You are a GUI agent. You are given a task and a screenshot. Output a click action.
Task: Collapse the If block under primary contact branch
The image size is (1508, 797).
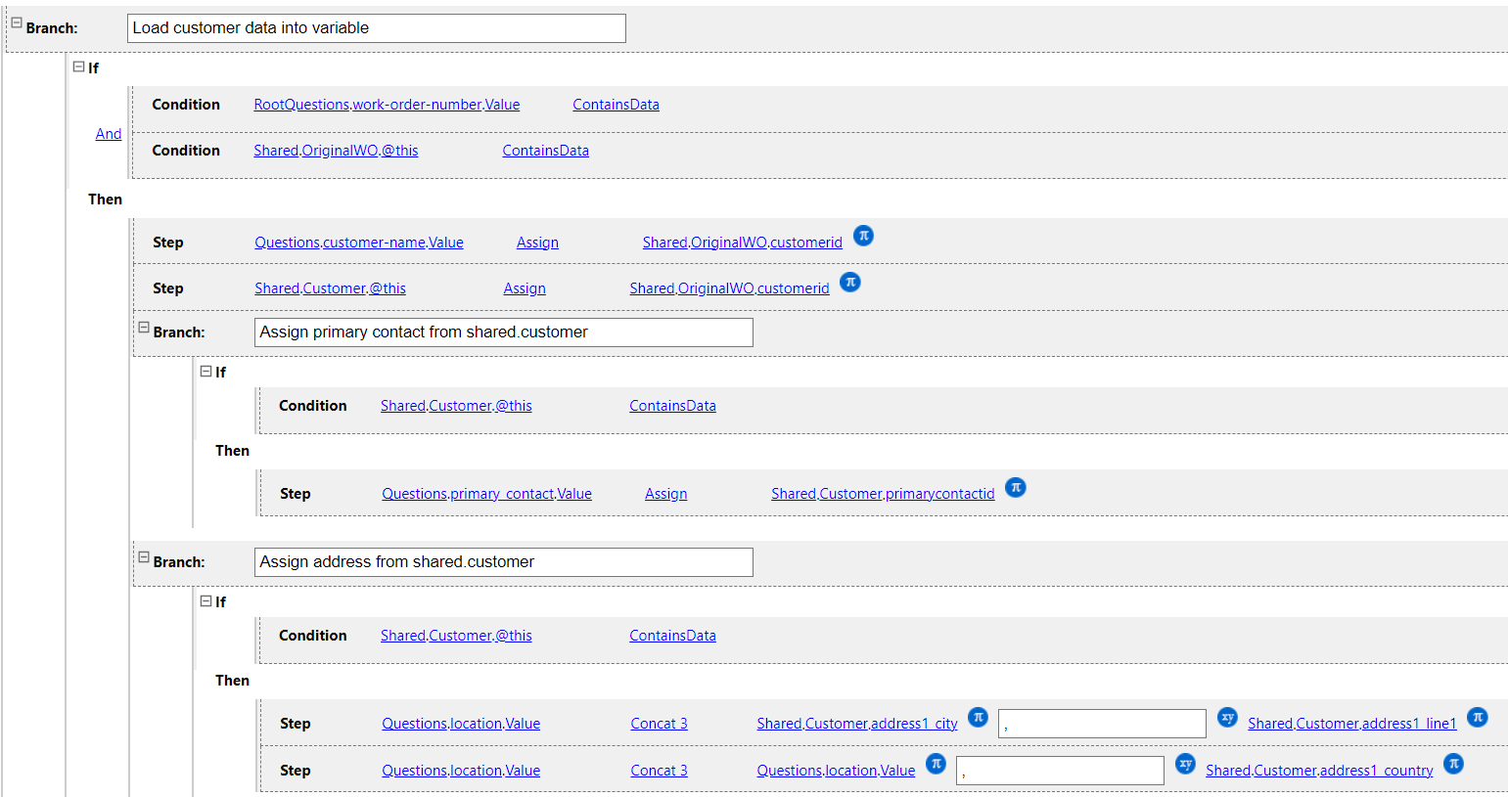(206, 372)
